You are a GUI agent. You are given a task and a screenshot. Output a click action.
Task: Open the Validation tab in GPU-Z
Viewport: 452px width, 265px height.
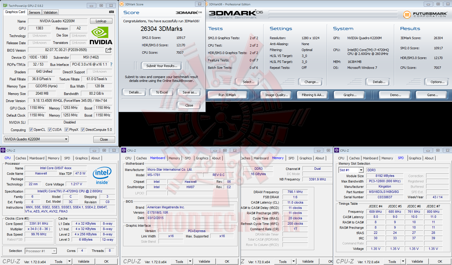pos(51,12)
